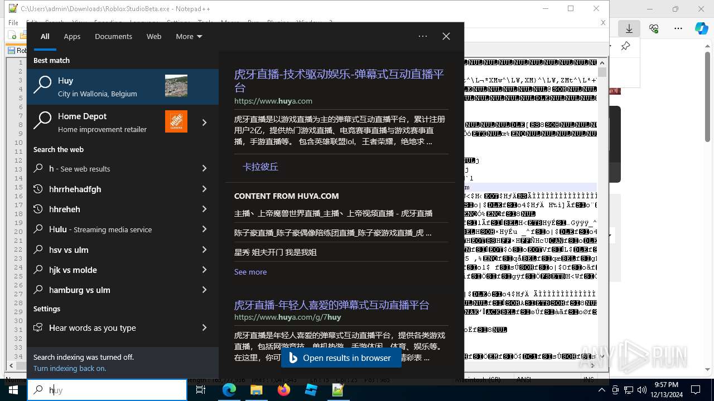Image resolution: width=714 pixels, height=401 pixels.
Task: Open 'Hear words as you type' setting
Action: (109, 327)
